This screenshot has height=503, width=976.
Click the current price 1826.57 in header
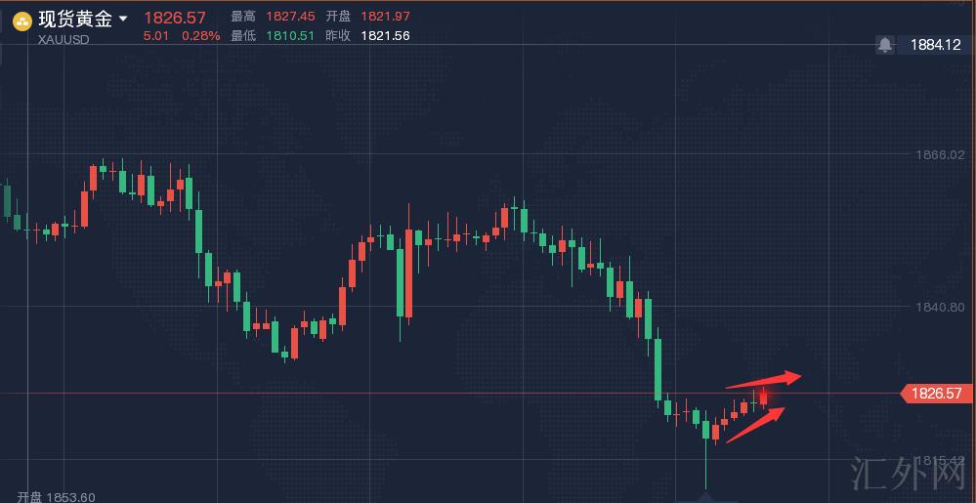tap(175, 18)
